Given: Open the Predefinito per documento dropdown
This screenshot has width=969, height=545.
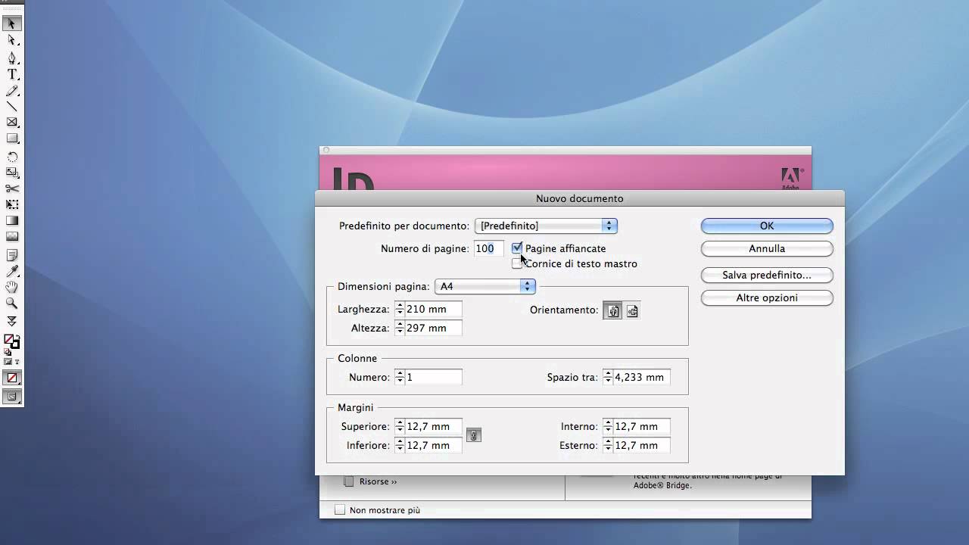Looking at the screenshot, I should point(546,226).
